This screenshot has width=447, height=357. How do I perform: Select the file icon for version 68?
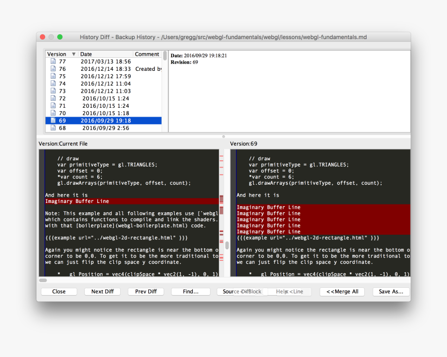click(52, 128)
